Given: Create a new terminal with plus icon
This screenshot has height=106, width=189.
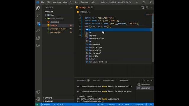Looking at the screenshot, I should [x=142, y=80].
